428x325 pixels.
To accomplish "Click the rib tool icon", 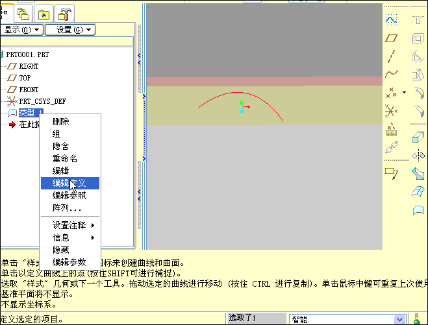I will (x=418, y=56).
